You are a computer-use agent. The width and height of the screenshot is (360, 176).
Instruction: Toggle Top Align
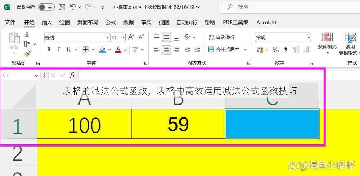click(156, 37)
